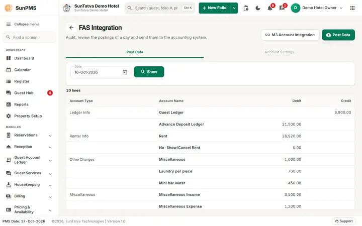Click the Support button in footer

pos(344,221)
